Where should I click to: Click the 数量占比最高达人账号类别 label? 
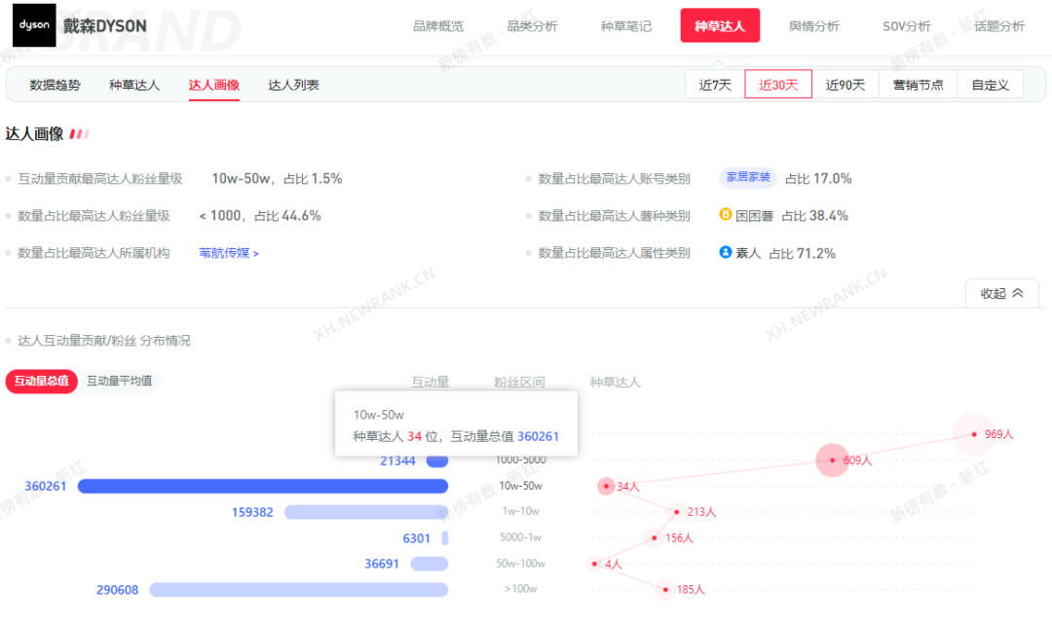click(614, 179)
